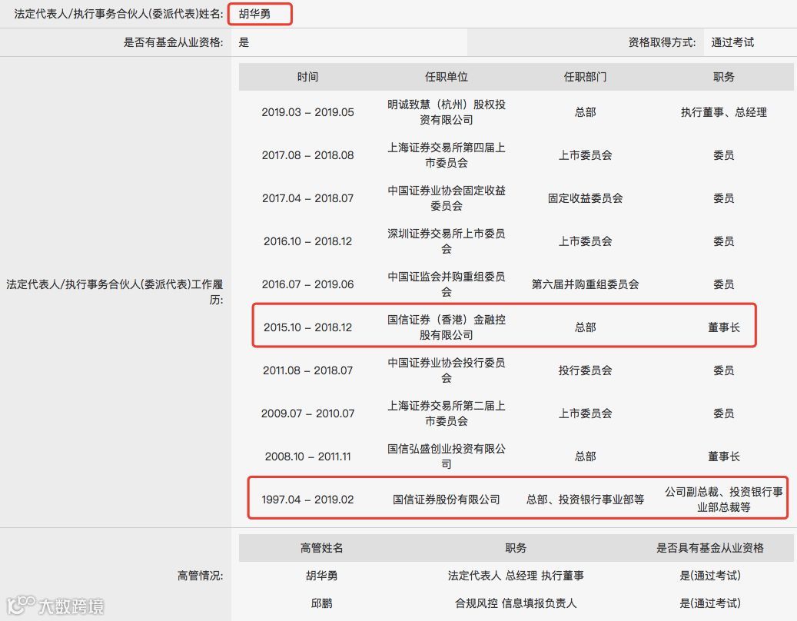Select the date range 2016.07 – 2019.06

tap(307, 284)
